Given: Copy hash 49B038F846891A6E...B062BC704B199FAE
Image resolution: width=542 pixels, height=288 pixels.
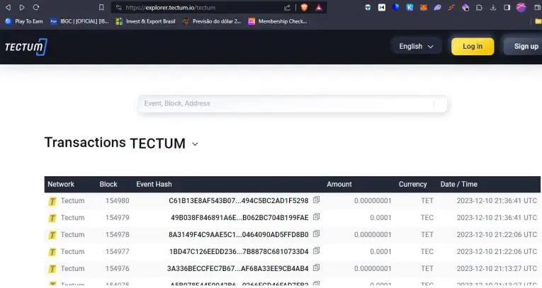Looking at the screenshot, I should (x=316, y=217).
